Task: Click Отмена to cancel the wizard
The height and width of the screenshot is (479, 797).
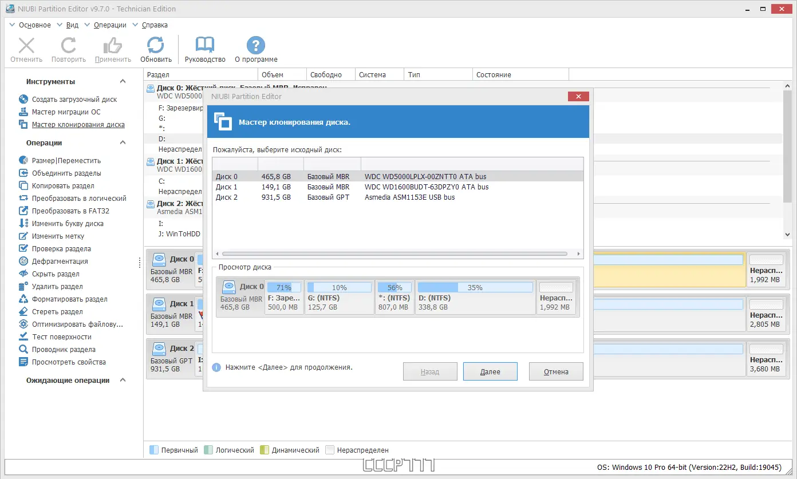Action: pyautogui.click(x=555, y=372)
